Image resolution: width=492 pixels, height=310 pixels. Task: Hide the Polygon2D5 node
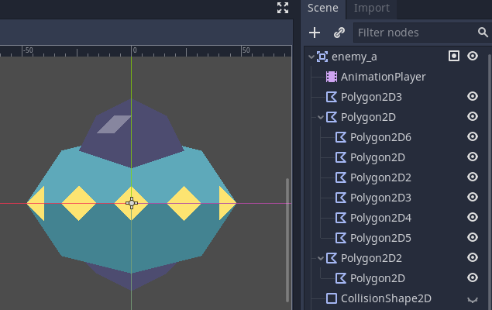coord(472,237)
